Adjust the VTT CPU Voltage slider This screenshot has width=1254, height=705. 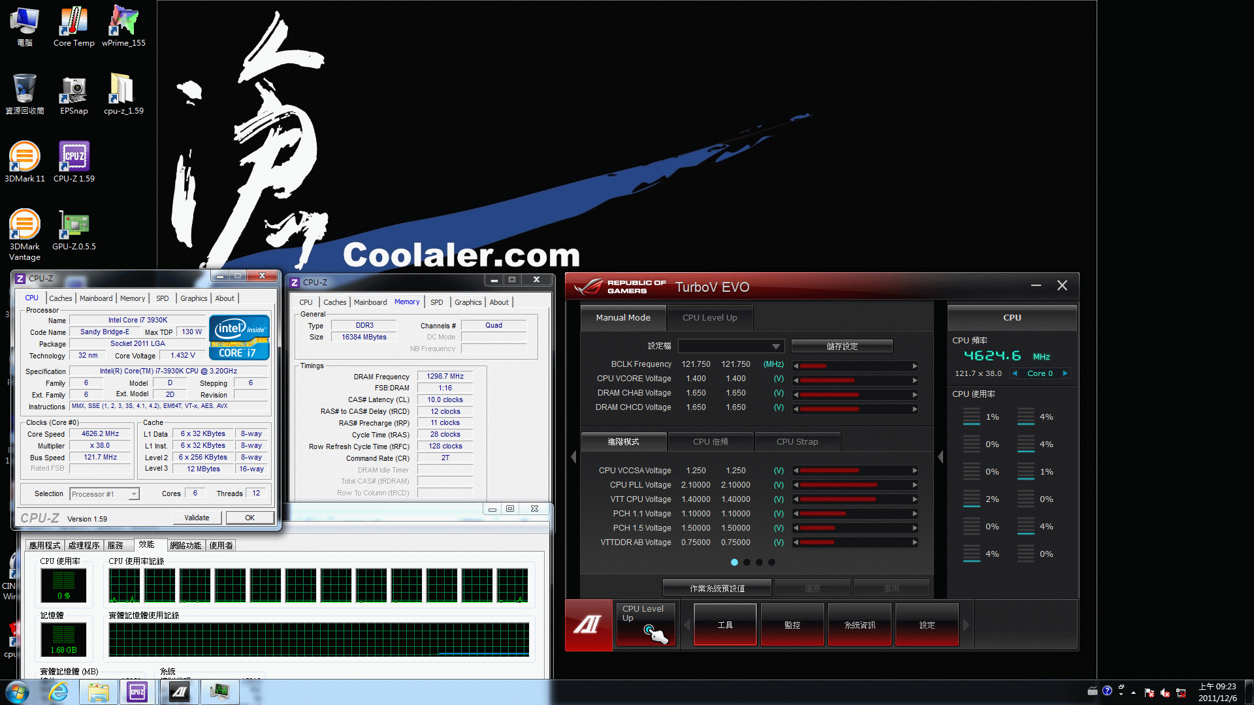(x=855, y=499)
